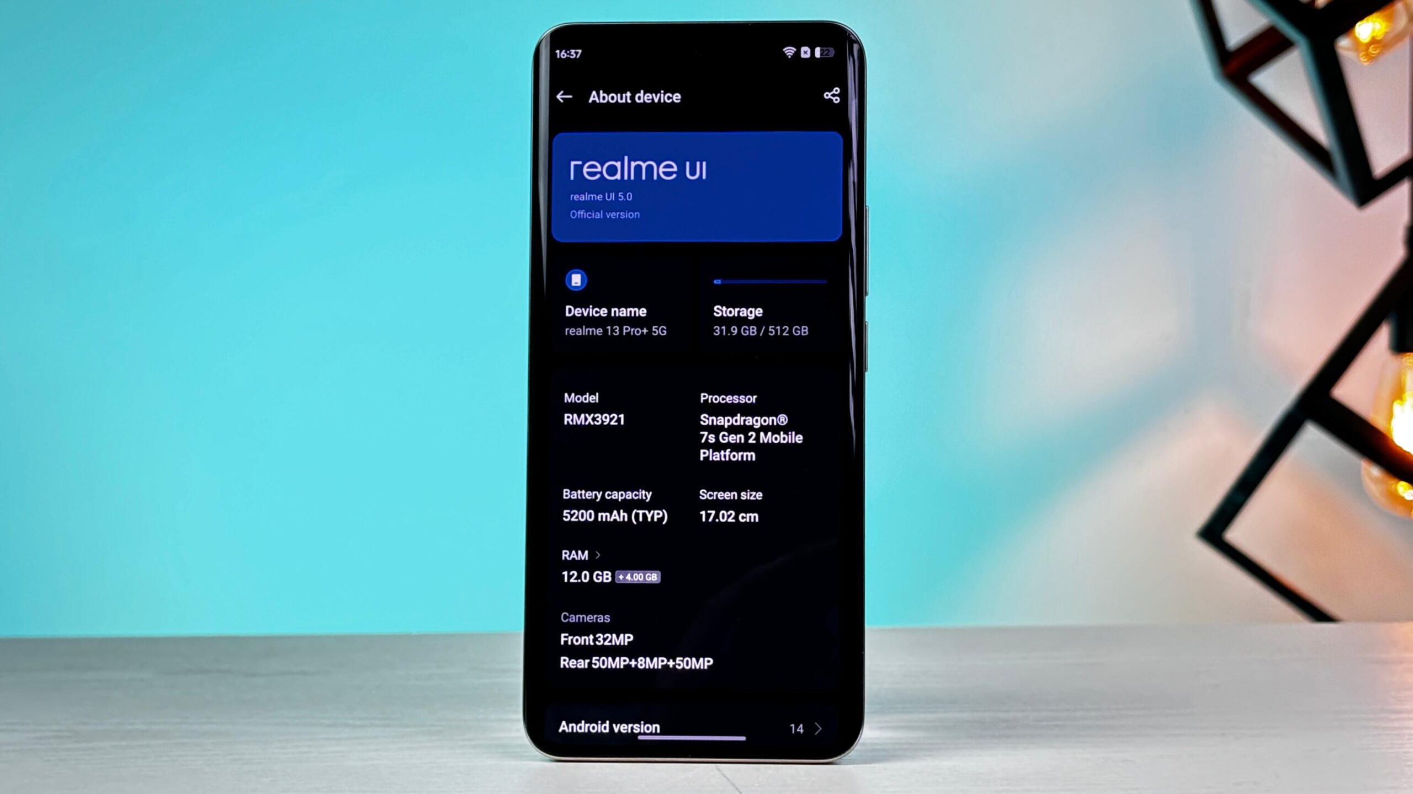Toggle the extended RAM +4.00 GB
This screenshot has height=794, width=1413.
tap(636, 576)
